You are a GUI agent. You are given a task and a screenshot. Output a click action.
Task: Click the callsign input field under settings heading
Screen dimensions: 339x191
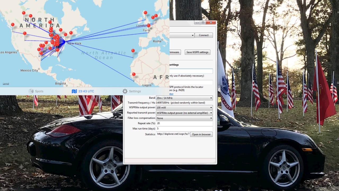click(x=191, y=71)
